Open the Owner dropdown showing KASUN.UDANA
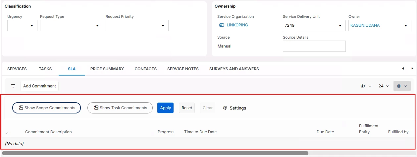 point(380,25)
